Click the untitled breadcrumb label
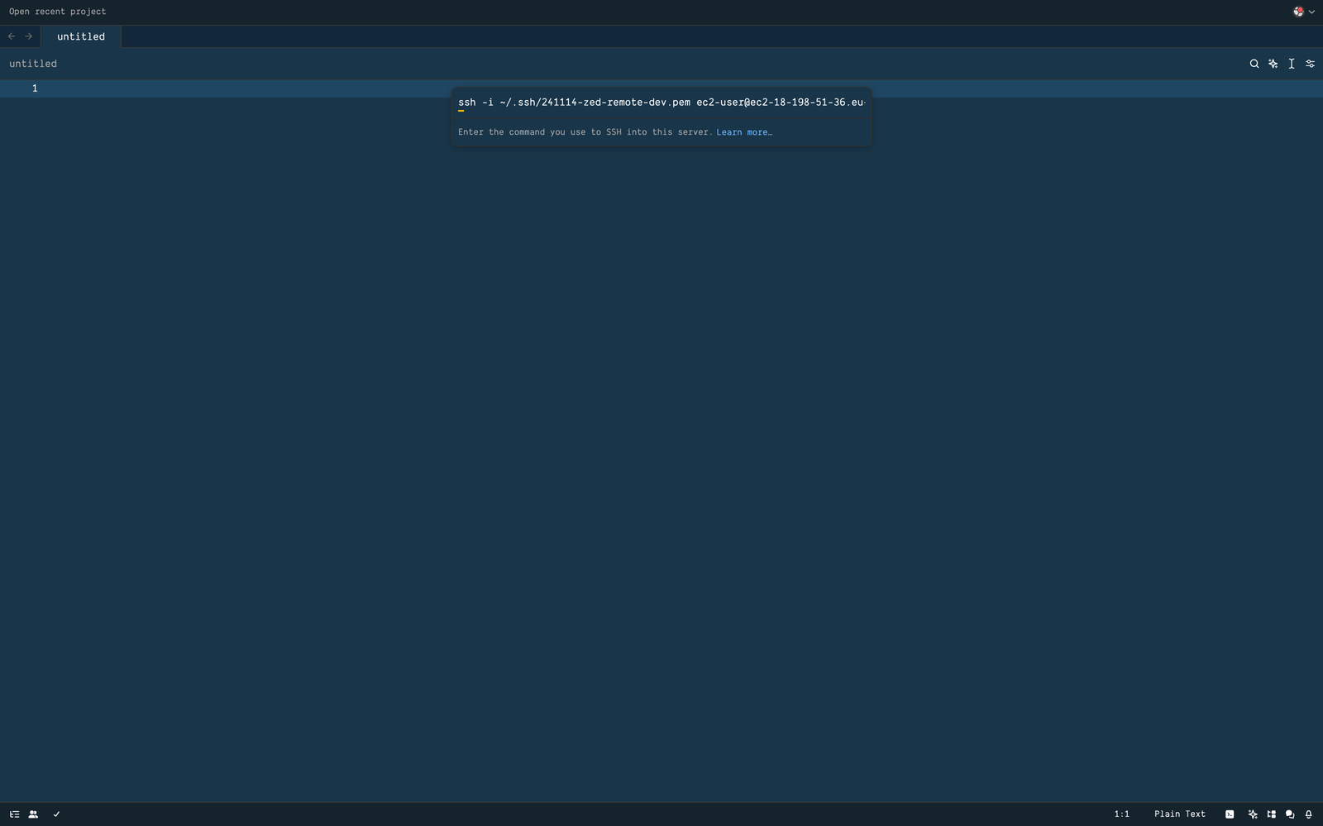1323x826 pixels. (x=32, y=64)
